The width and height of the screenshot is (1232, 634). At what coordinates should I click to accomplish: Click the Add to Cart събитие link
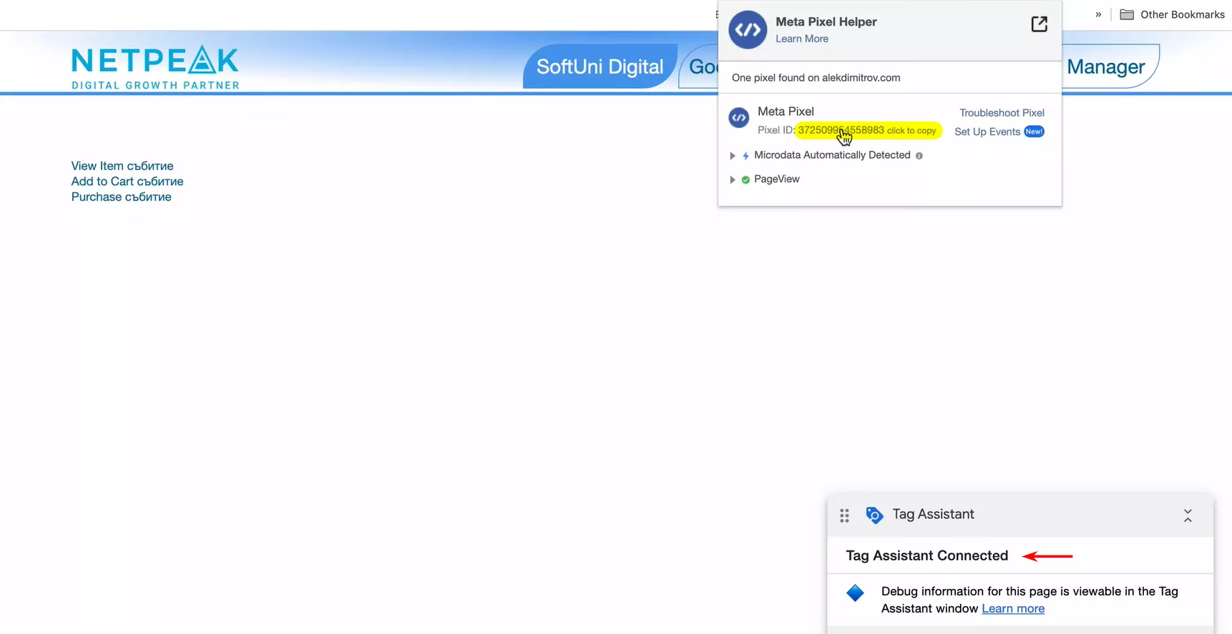tap(127, 182)
